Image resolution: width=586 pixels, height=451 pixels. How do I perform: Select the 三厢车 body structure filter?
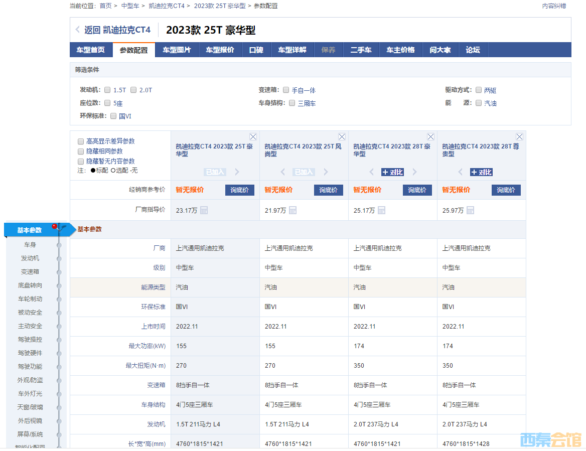point(292,103)
